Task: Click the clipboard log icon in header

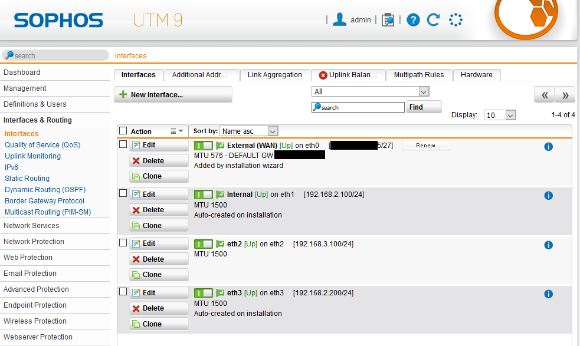Action: [x=388, y=20]
